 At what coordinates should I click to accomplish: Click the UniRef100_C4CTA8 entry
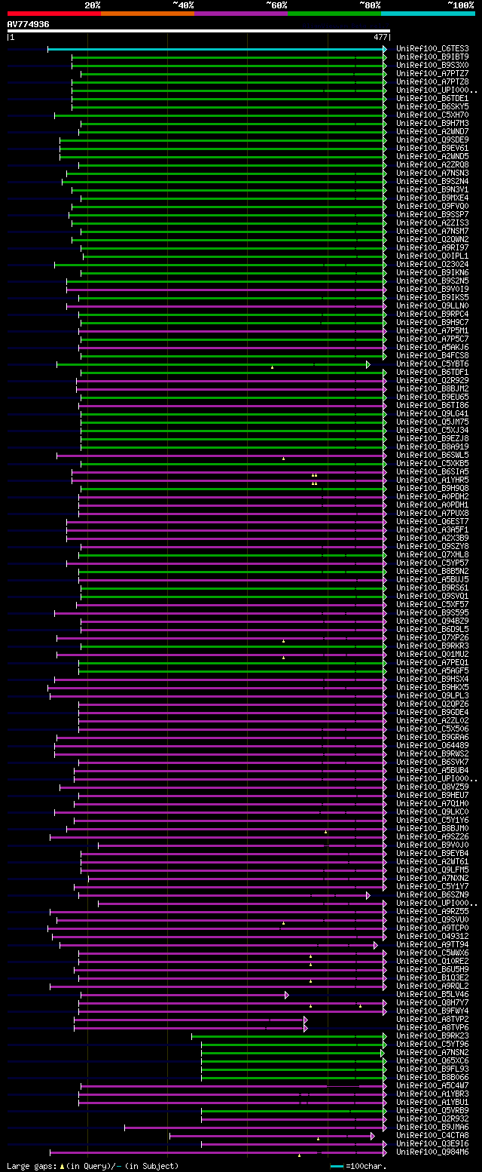point(432,1136)
